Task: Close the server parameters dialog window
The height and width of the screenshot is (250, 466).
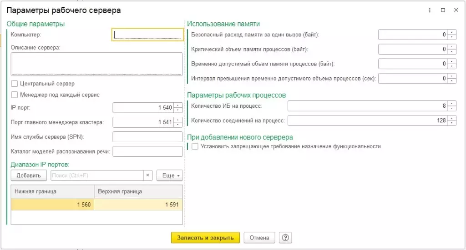Action: (x=456, y=10)
